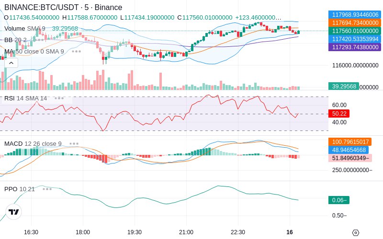Screen dimensions: 383x239
Task: Click the 60.00 level on RSI axis
Action: coord(339,105)
